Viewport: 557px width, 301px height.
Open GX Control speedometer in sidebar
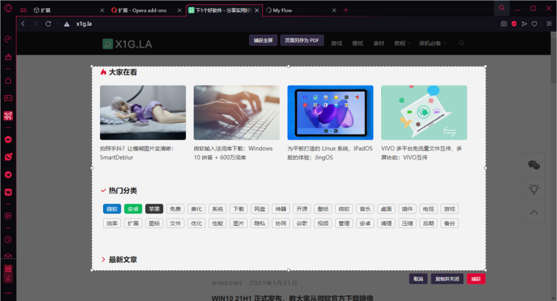click(8, 39)
